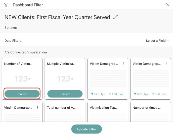
Task: Select the Number of times ... card
Action: tap(151, 112)
